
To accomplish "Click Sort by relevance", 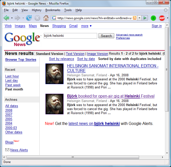I will pos(62,59).
